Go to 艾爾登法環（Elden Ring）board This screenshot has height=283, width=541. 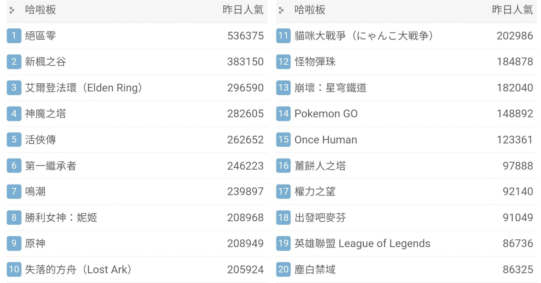tap(84, 88)
